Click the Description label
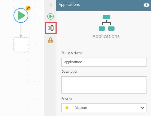The width and height of the screenshot is (151, 116). (x=70, y=71)
